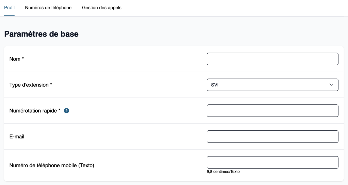
Task: Click the chevron arrow in Type d'extension
Action: [331, 85]
